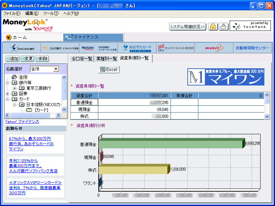
Task: Open the Japan Net Bank banner
Action: 22,48
